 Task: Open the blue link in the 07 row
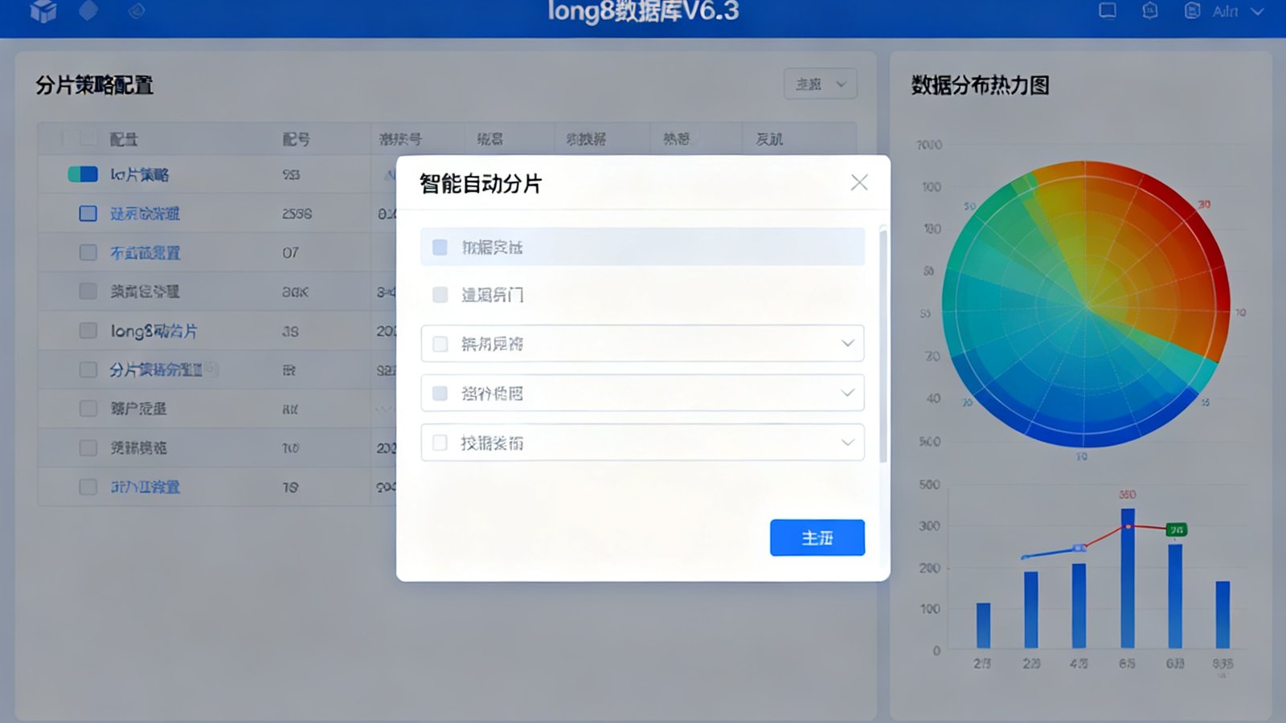(145, 252)
